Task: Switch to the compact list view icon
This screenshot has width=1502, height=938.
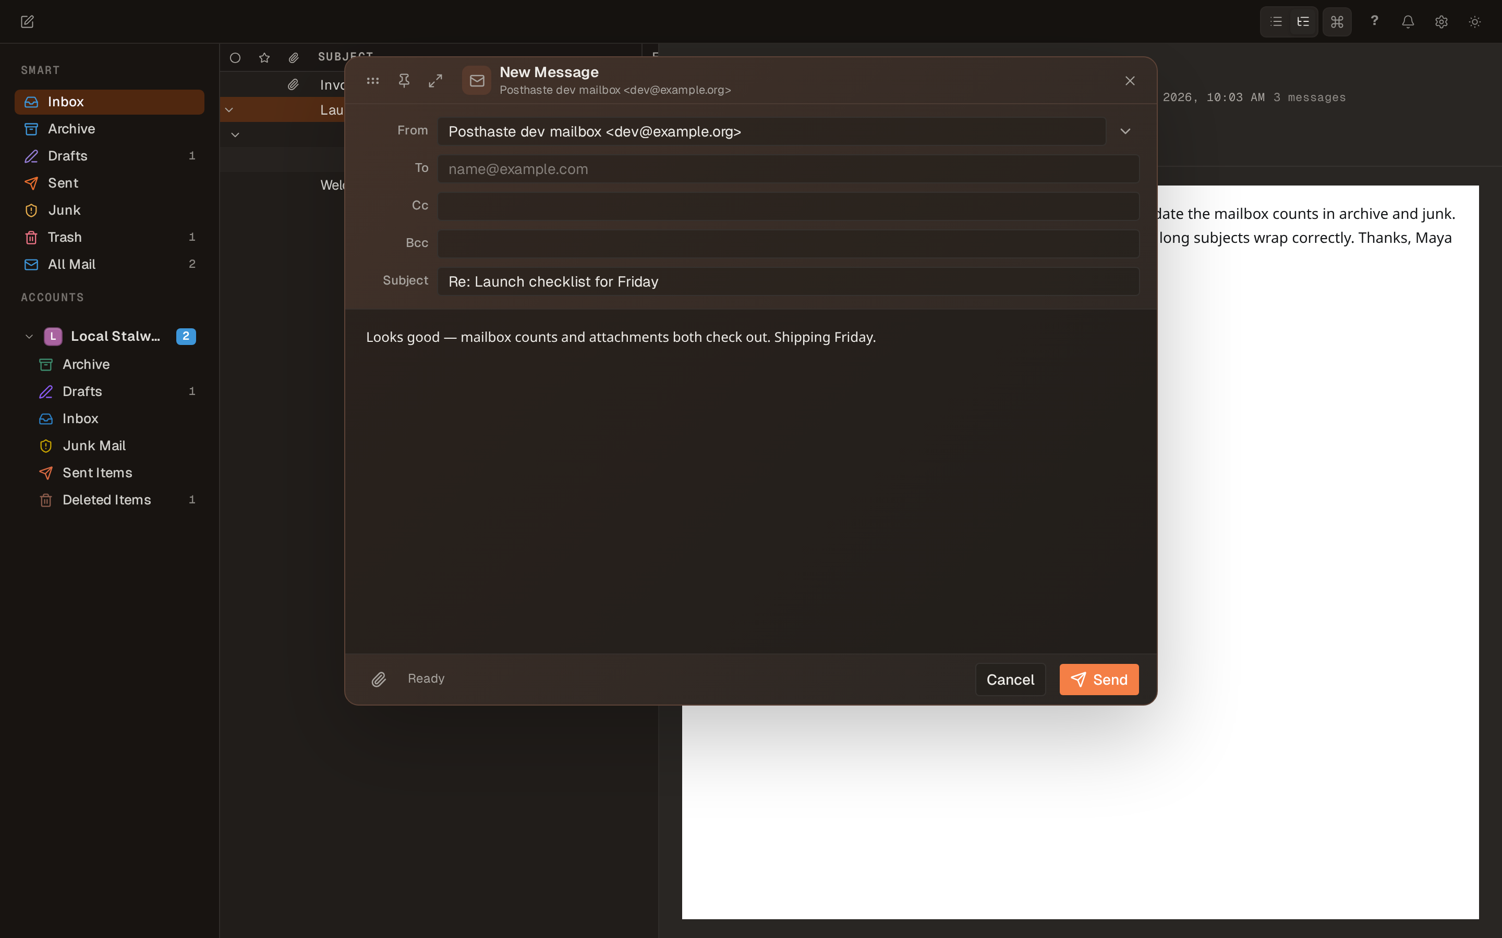Action: tap(1276, 22)
